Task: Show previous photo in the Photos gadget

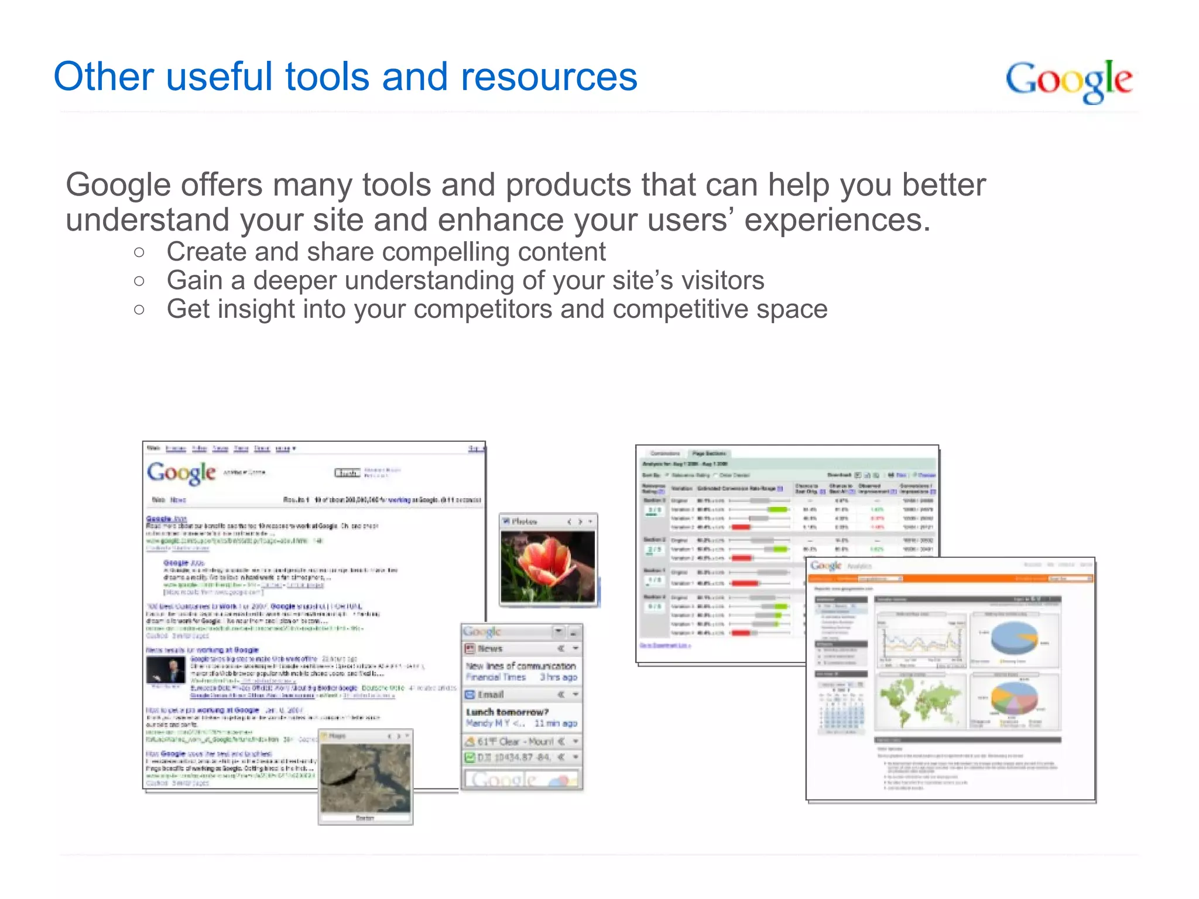Action: point(569,521)
